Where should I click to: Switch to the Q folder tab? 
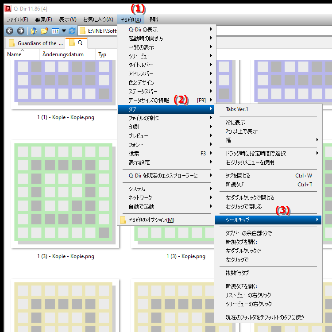[76, 42]
